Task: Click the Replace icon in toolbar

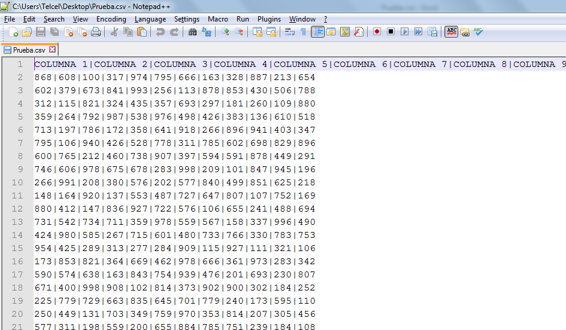Action: 207,32
